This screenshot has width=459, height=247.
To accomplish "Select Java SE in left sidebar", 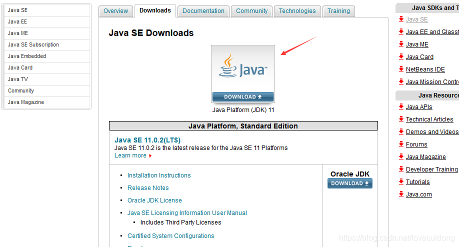I will (x=46, y=10).
